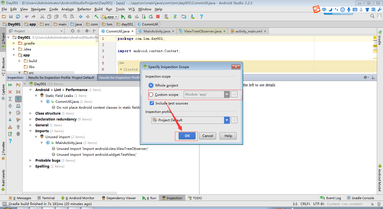383x209 pixels.
Task: Click the red Stop square icon
Action: coord(158,17)
